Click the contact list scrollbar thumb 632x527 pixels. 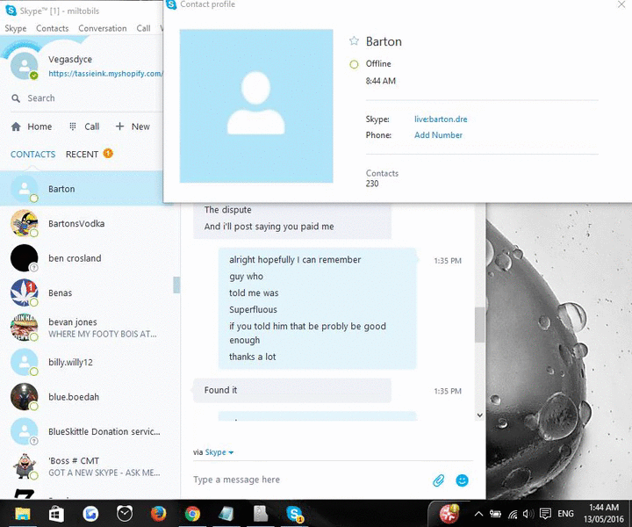(x=176, y=285)
